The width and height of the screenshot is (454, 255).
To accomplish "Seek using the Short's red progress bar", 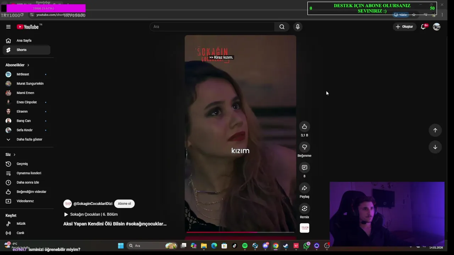I will [x=240, y=232].
